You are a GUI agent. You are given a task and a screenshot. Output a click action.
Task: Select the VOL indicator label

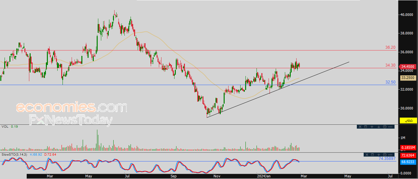(x=5, y=126)
